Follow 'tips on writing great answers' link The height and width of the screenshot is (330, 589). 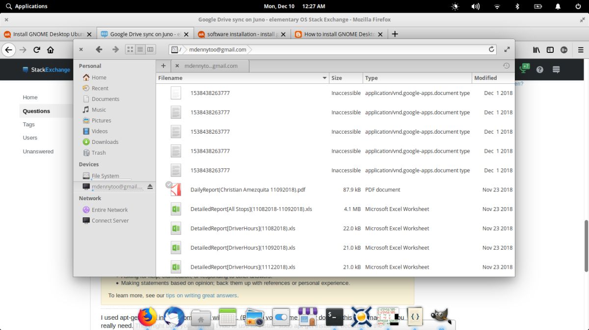click(x=201, y=295)
